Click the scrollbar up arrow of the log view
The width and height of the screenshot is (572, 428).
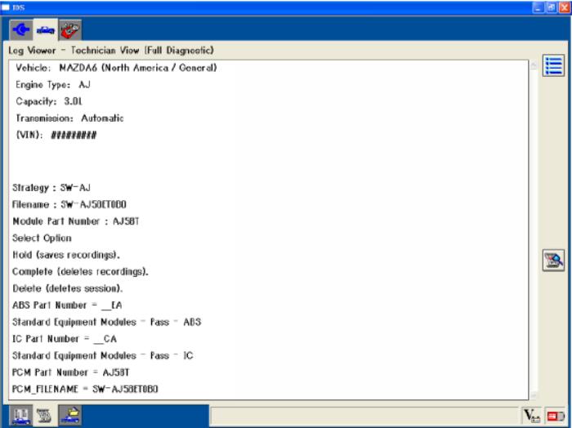[534, 65]
